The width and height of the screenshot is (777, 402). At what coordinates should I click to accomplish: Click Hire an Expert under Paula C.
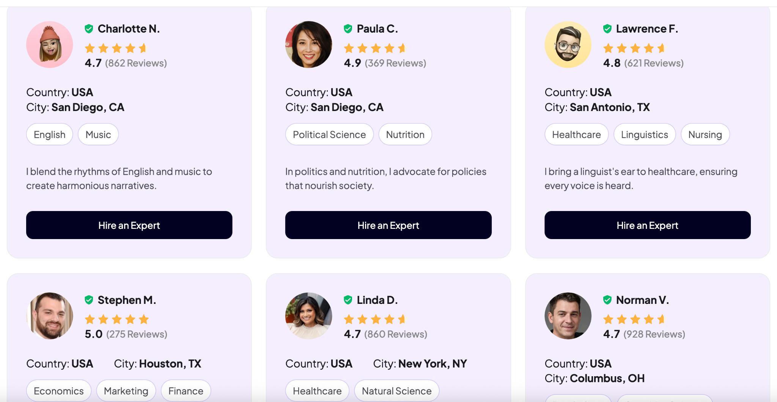(388, 225)
